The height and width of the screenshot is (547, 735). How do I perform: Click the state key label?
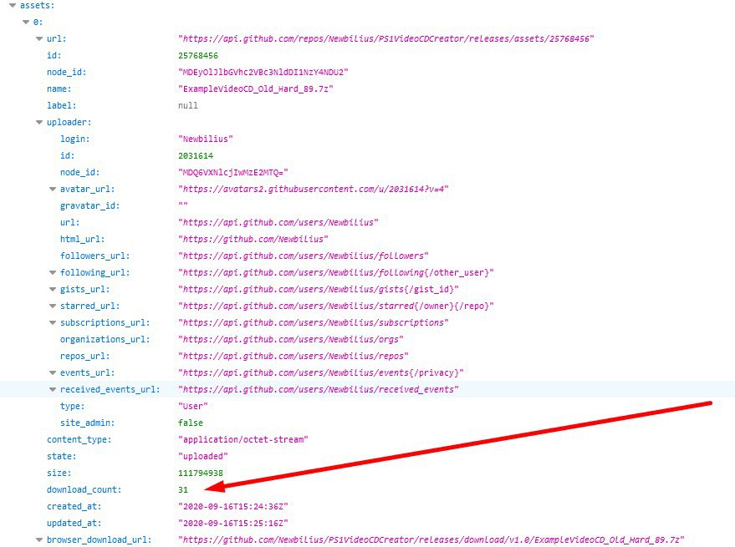click(61, 456)
